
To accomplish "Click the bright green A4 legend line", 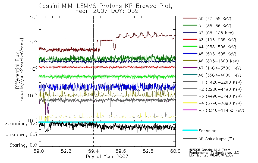I will [x=190, y=46].
